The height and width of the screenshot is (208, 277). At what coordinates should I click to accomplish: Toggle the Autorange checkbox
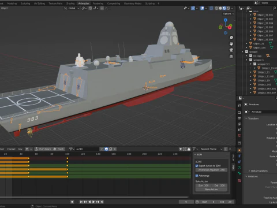(197, 176)
